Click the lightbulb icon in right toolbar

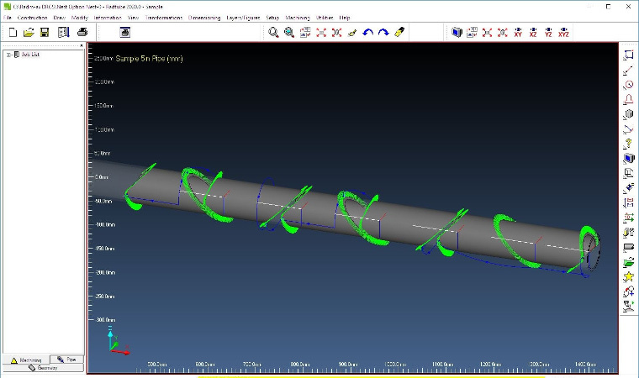click(x=628, y=144)
